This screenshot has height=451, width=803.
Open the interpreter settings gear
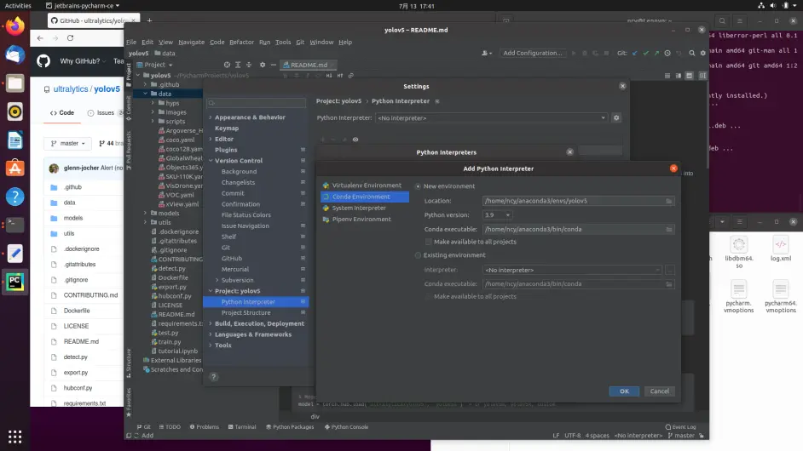pos(616,118)
